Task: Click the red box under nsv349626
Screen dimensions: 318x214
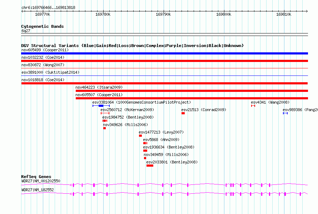Action: [104, 128]
